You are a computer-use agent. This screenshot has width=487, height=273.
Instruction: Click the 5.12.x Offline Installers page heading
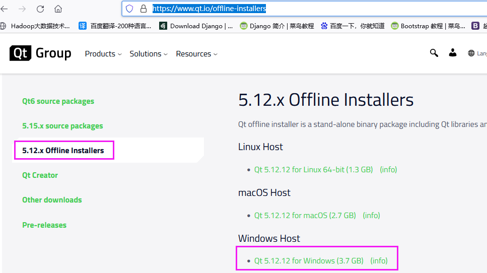[326, 100]
